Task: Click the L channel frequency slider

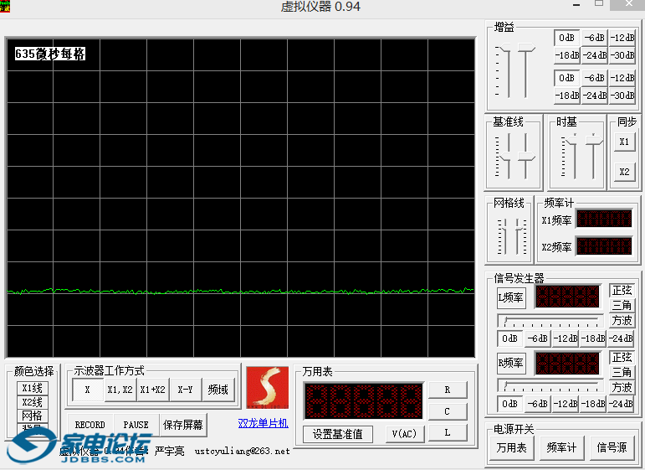Action: 550,321
